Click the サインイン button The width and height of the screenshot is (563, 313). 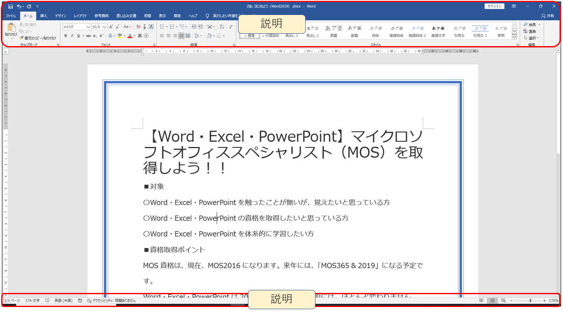495,6
